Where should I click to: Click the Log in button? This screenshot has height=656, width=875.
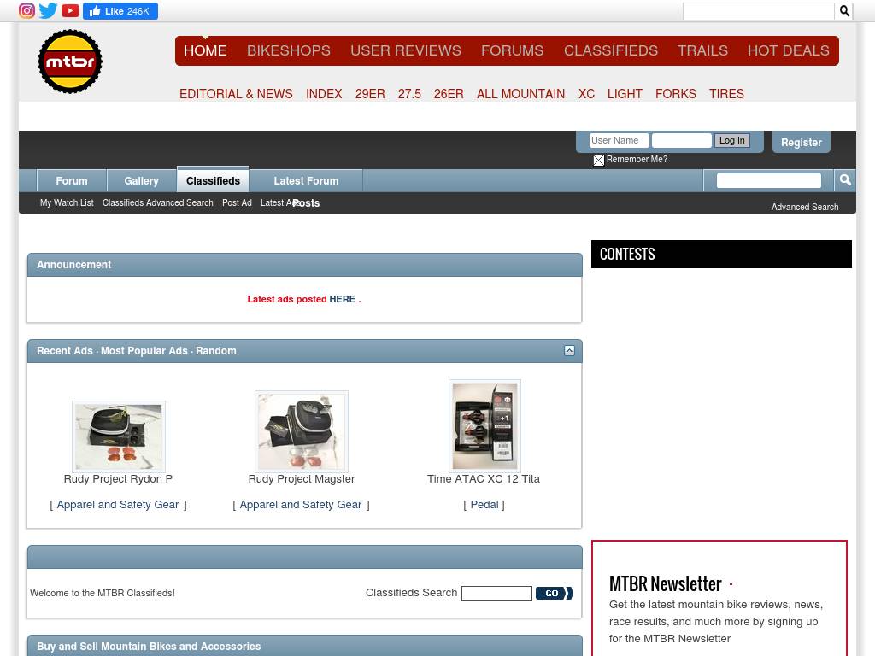point(731,141)
